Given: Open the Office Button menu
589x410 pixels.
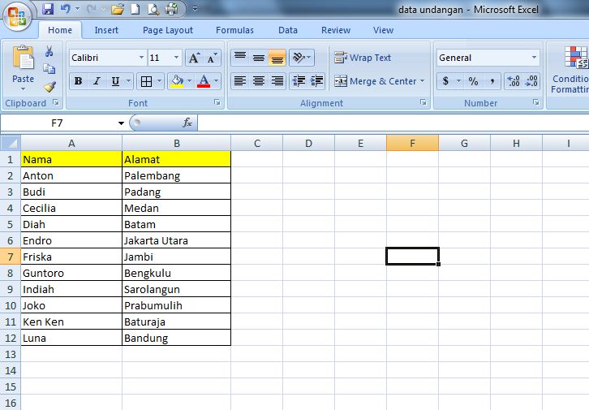Looking at the screenshot, I should point(17,16).
